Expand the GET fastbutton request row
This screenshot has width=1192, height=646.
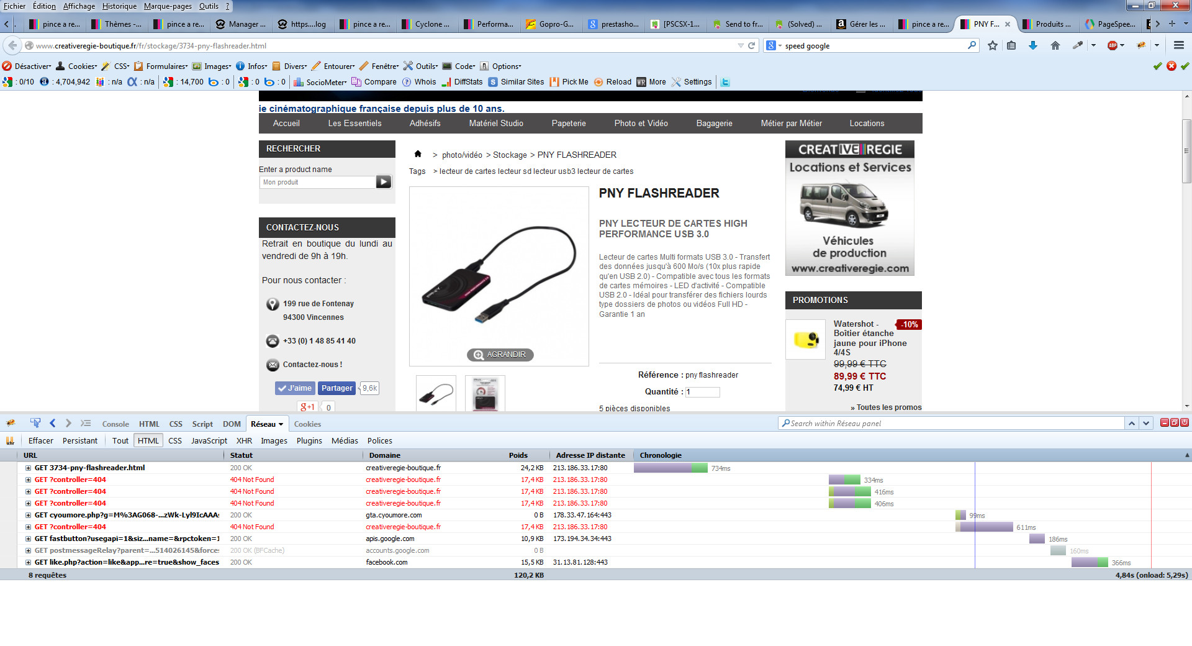pos(28,539)
